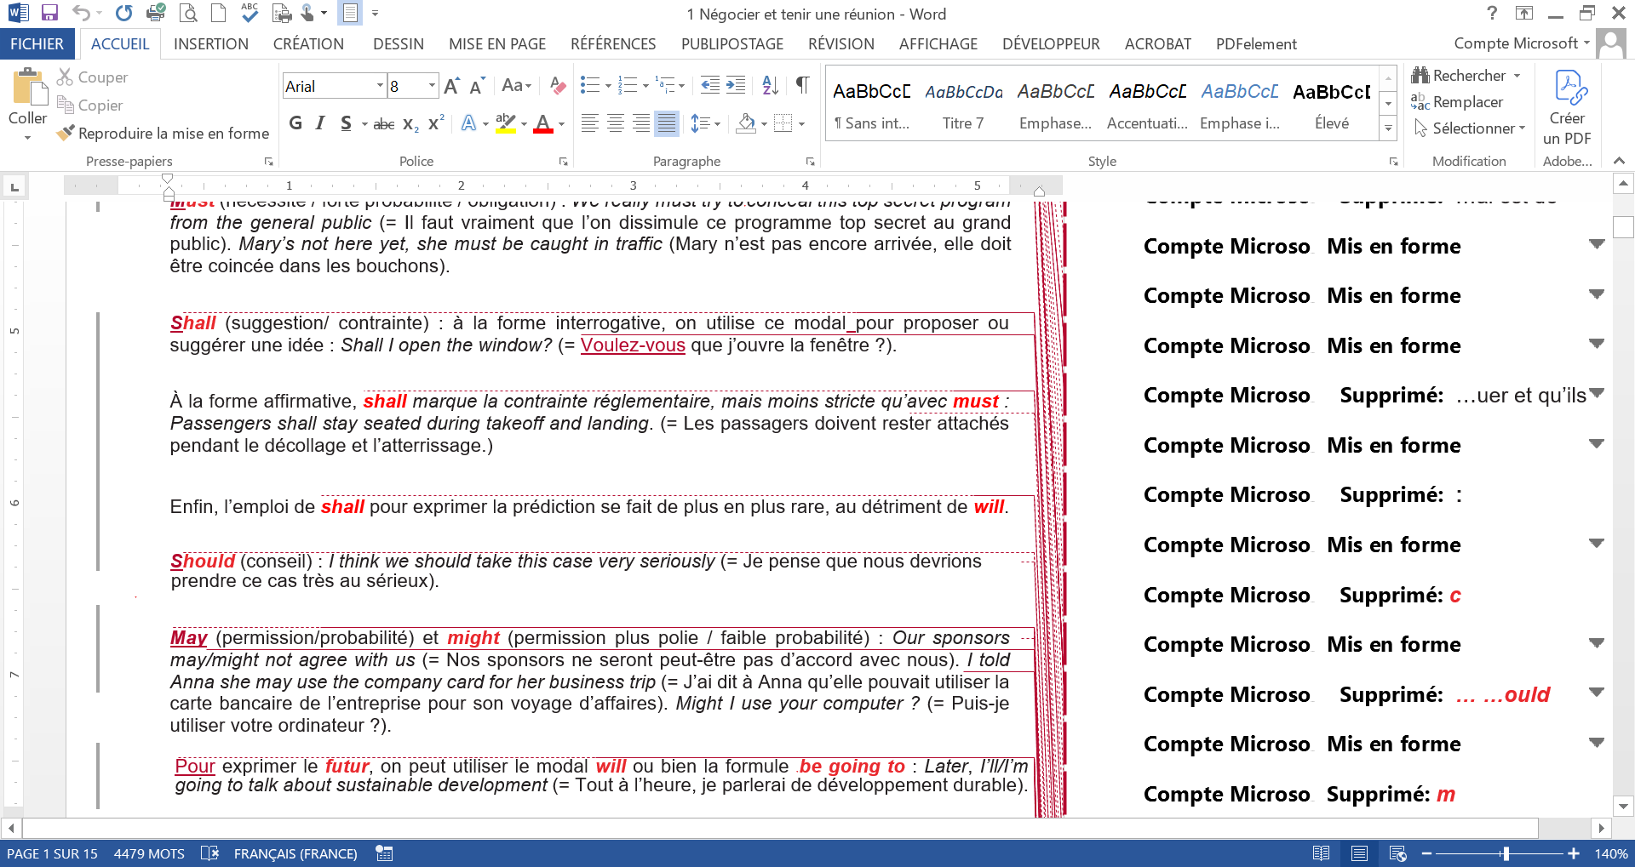The image size is (1635, 867).
Task: Click the 4479 MOTS word count
Action: pos(149,853)
